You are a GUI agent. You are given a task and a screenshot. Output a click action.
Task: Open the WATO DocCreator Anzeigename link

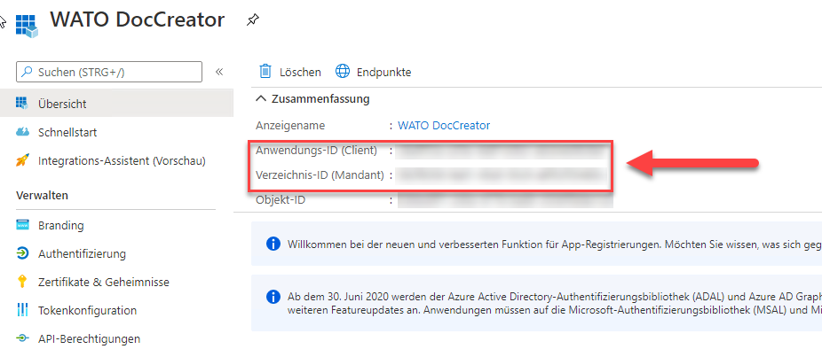click(443, 125)
